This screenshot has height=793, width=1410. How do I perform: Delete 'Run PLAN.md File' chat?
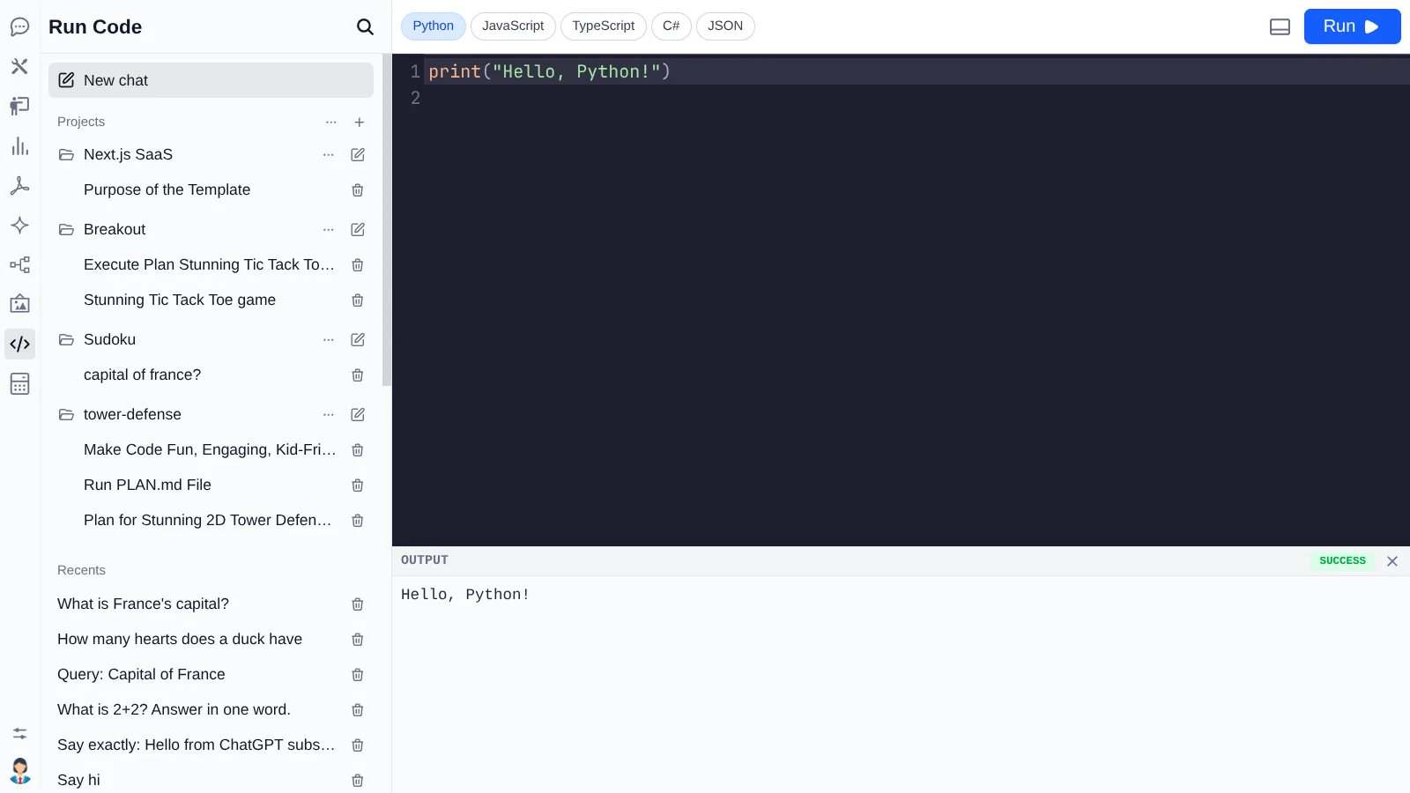358,485
